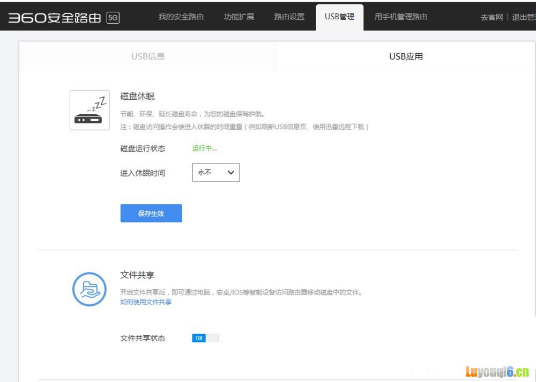Click the 去官网 link
This screenshot has width=536, height=382.
(492, 17)
